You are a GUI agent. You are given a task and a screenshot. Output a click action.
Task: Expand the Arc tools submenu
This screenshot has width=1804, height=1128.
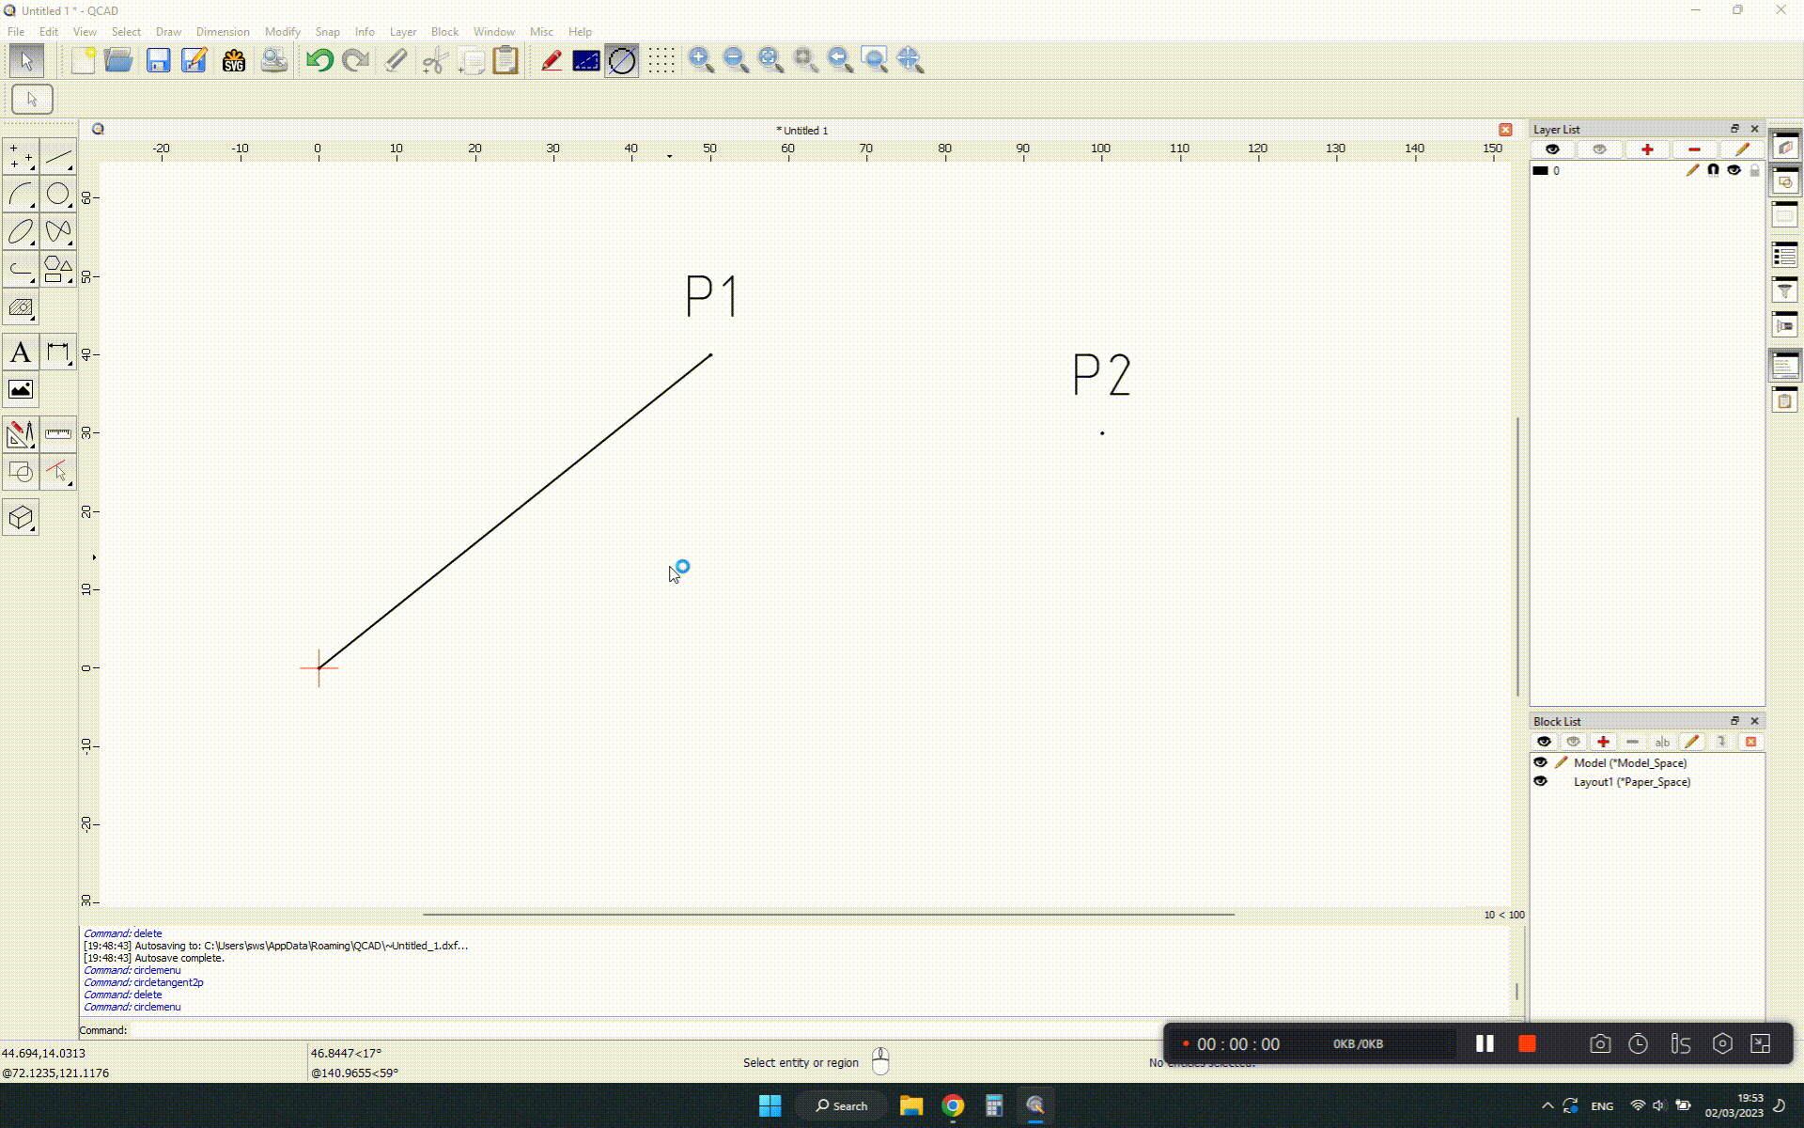(21, 195)
